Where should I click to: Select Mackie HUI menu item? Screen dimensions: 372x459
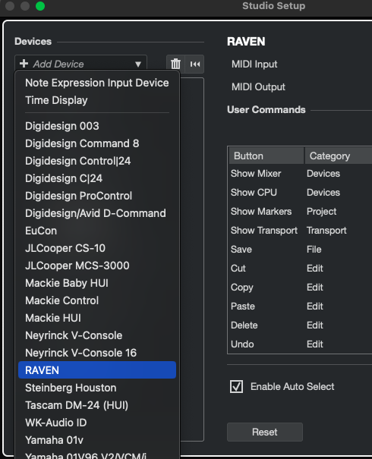click(x=97, y=318)
